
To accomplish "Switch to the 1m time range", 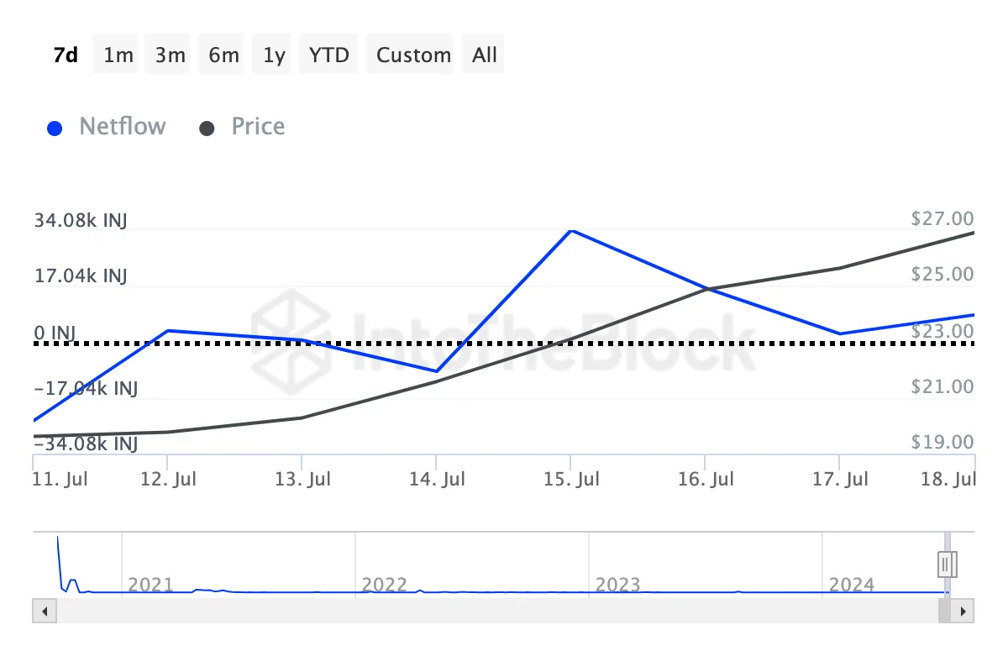I will point(118,55).
